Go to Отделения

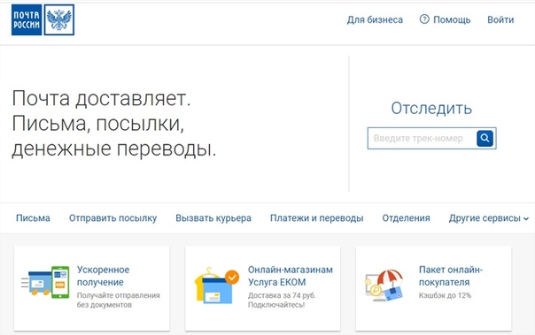pos(406,218)
